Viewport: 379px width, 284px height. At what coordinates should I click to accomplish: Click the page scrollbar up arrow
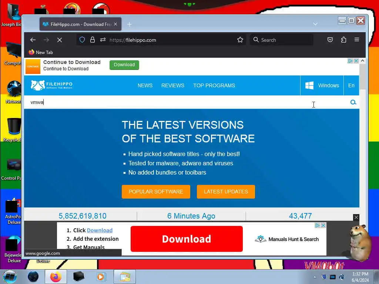(362, 61)
